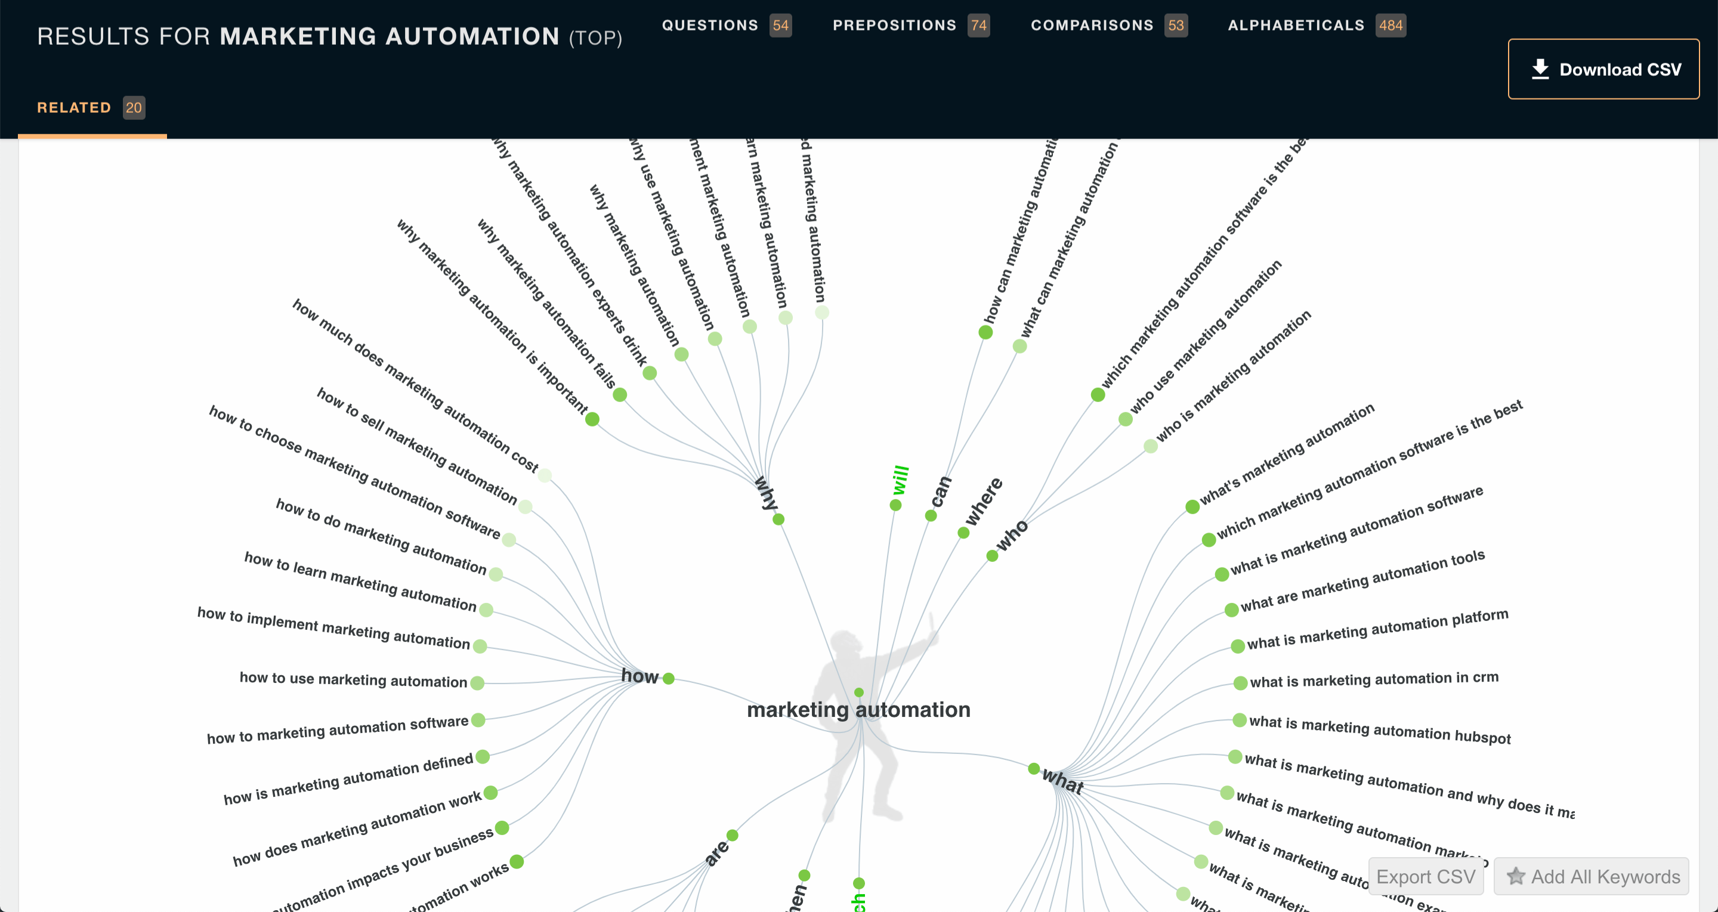Click the dot for 'how to use marketing automation'
The image size is (1718, 912).
pos(477,683)
